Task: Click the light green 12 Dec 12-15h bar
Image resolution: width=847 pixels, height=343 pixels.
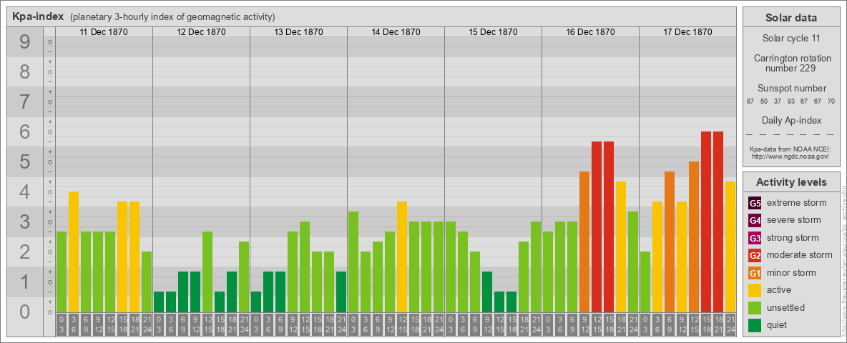Action: (x=207, y=272)
